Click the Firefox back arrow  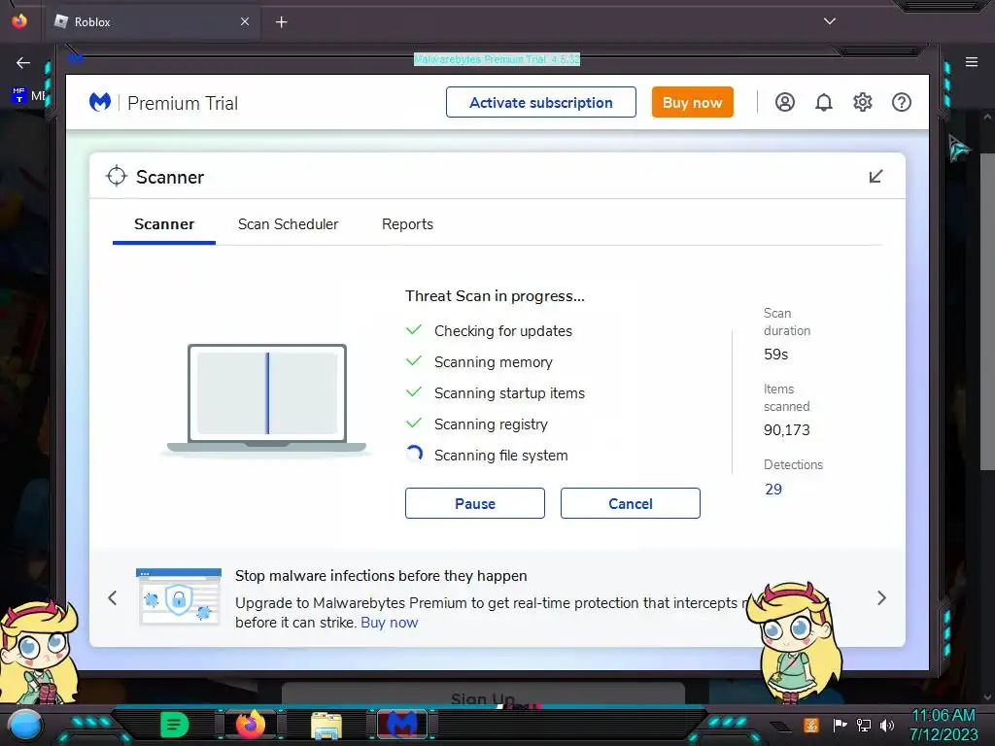[23, 62]
